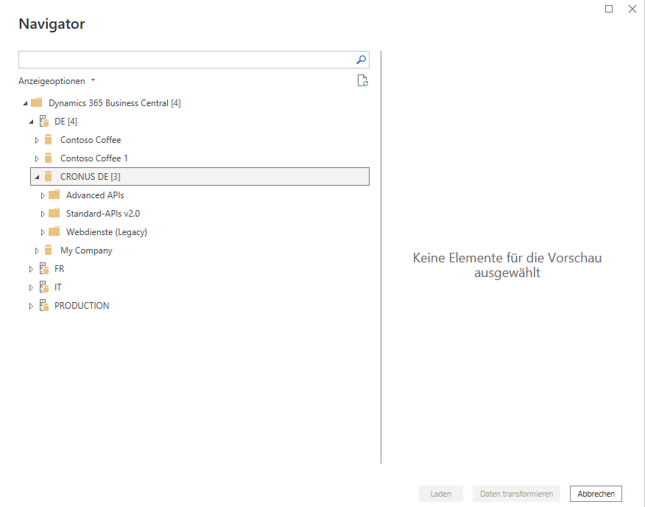Click the search magnifier icon
Screen dimensions: 645x507
point(362,60)
